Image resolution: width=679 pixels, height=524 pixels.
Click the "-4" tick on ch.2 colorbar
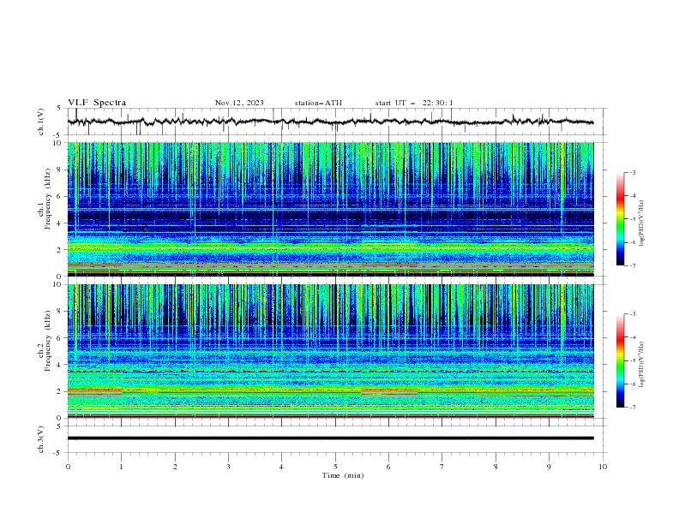pos(632,337)
